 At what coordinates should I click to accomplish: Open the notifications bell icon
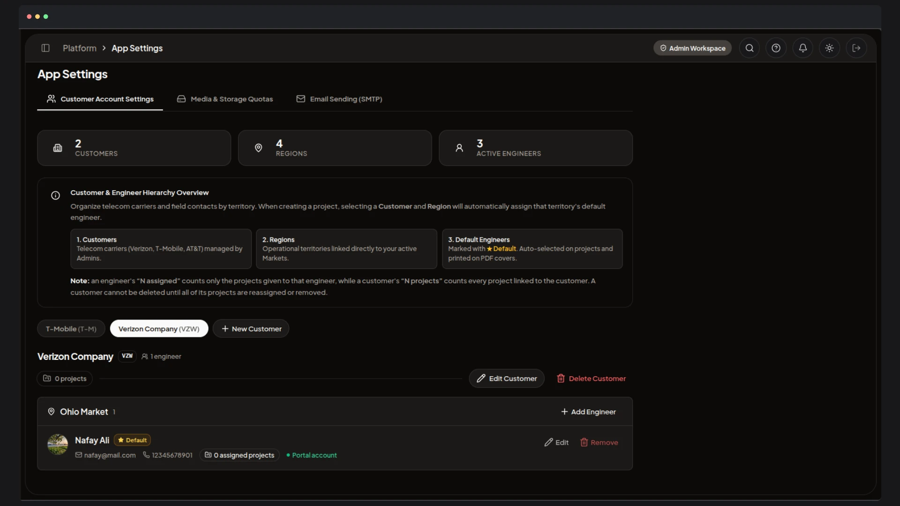pos(803,48)
